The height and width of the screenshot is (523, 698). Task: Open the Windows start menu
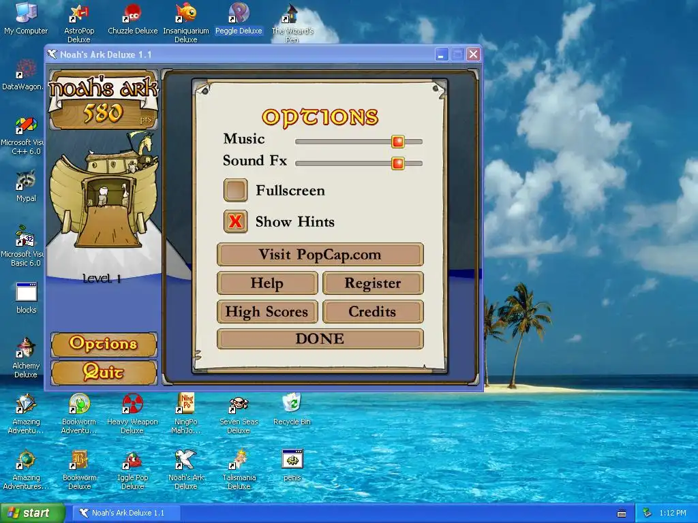click(x=33, y=513)
